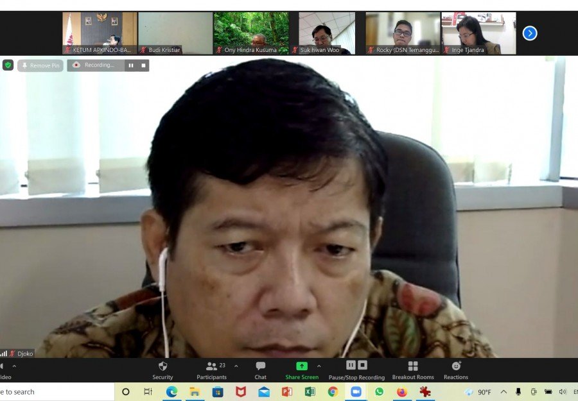This screenshot has width=578, height=401.
Task: Open Breakout Rooms
Action: (x=413, y=370)
